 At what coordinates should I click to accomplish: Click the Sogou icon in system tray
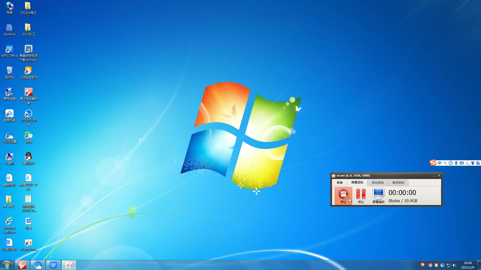click(x=423, y=264)
